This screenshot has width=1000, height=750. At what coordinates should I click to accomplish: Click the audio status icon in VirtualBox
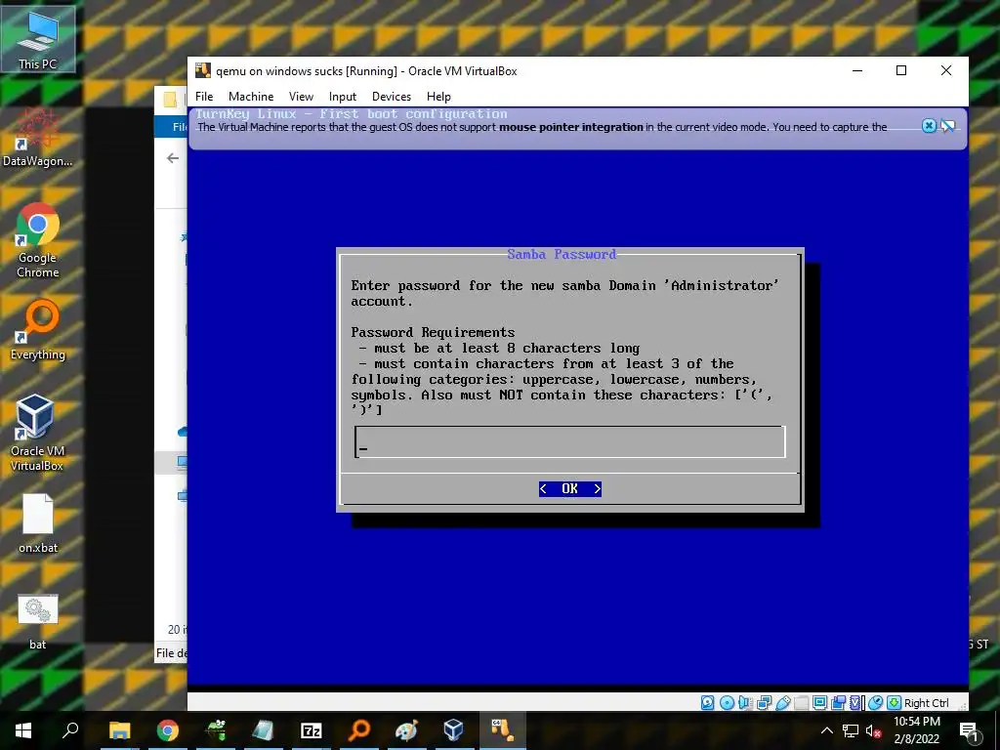[745, 703]
